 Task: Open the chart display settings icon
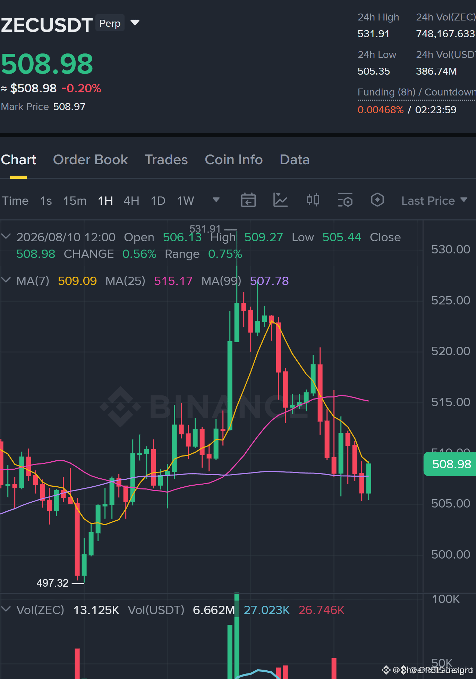pyautogui.click(x=345, y=200)
